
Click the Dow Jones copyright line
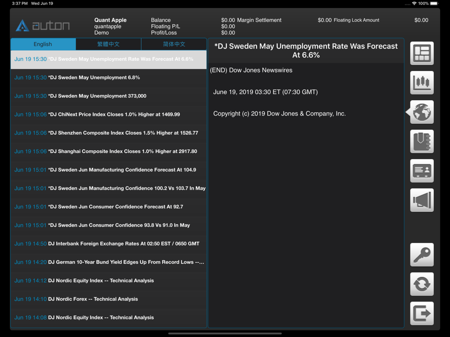pos(279,114)
